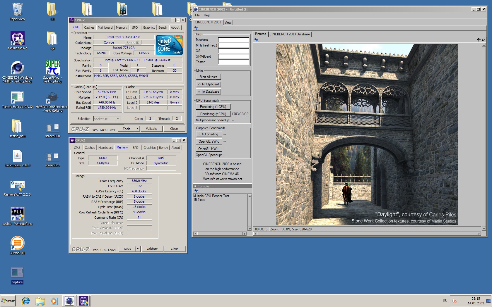Run OpenGL HW-L benchmark
The height and width of the screenshot is (307, 492).
(209, 149)
